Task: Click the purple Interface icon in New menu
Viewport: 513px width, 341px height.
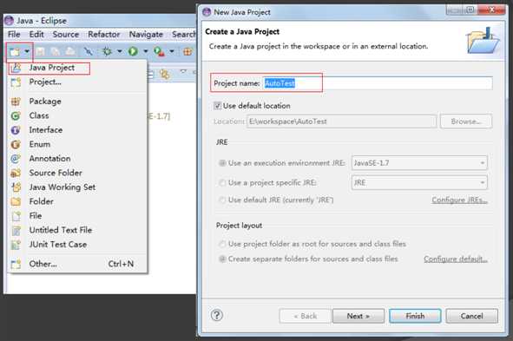Action: pyautogui.click(x=16, y=130)
